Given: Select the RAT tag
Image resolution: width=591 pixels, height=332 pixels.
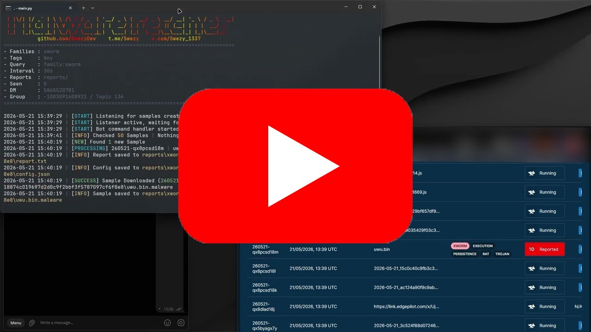Looking at the screenshot, I should point(486,254).
